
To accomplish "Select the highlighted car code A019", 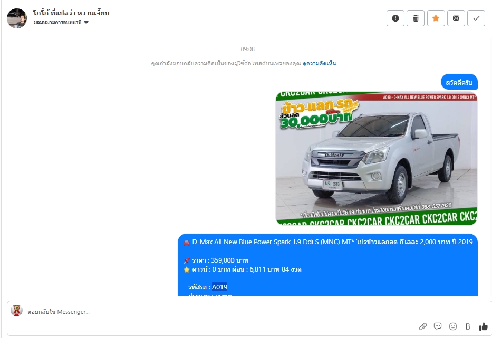I will pyautogui.click(x=220, y=287).
